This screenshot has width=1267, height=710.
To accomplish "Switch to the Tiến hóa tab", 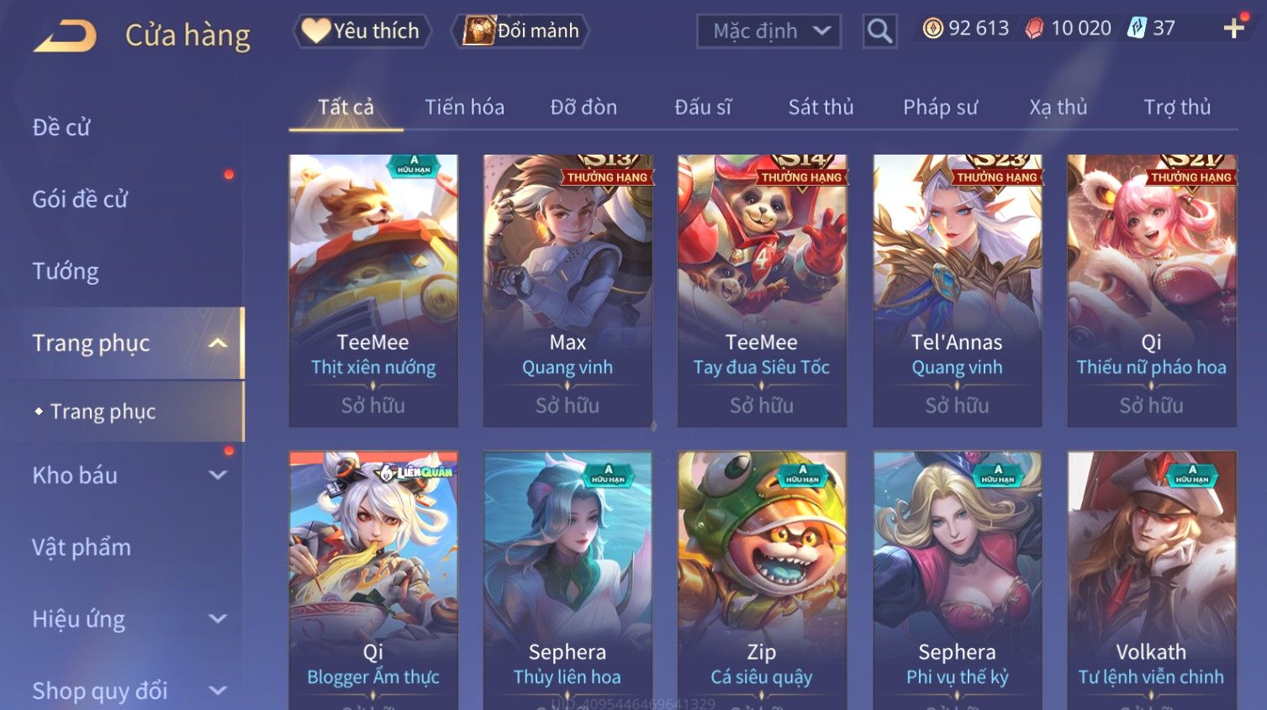I will coord(464,108).
